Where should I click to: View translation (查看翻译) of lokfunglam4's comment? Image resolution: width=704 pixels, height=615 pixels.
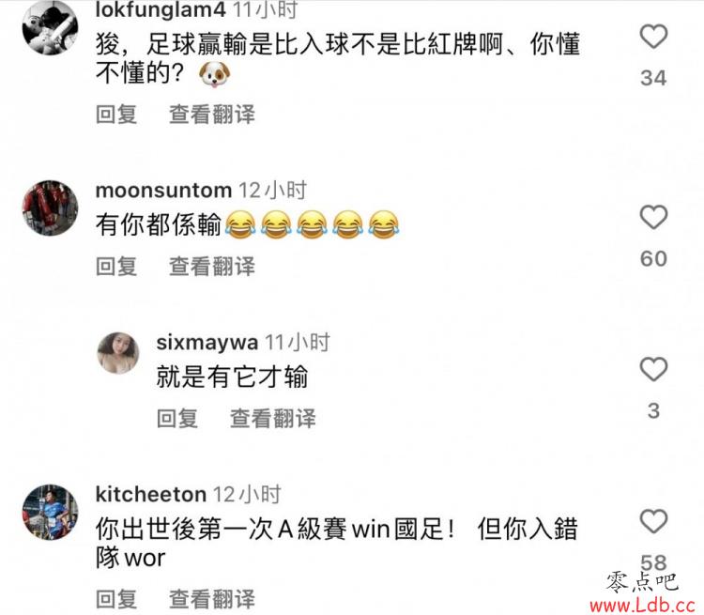coord(212,115)
